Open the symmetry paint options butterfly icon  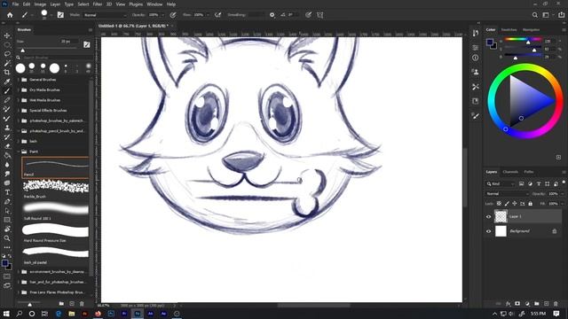[x=319, y=15]
